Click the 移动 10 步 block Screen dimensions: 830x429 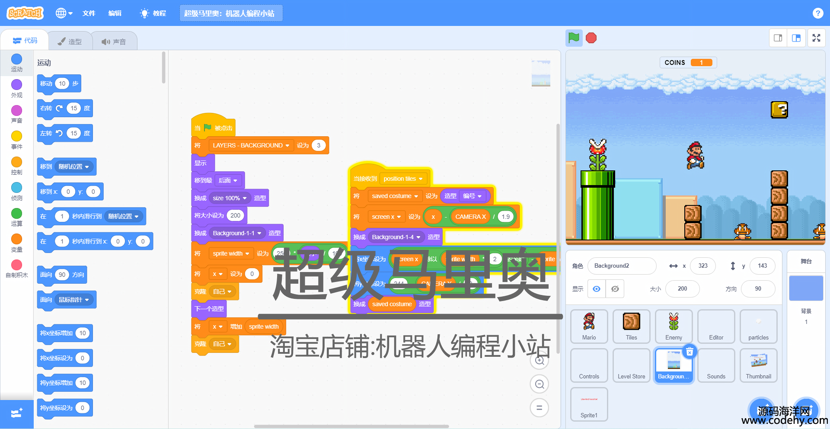(59, 83)
